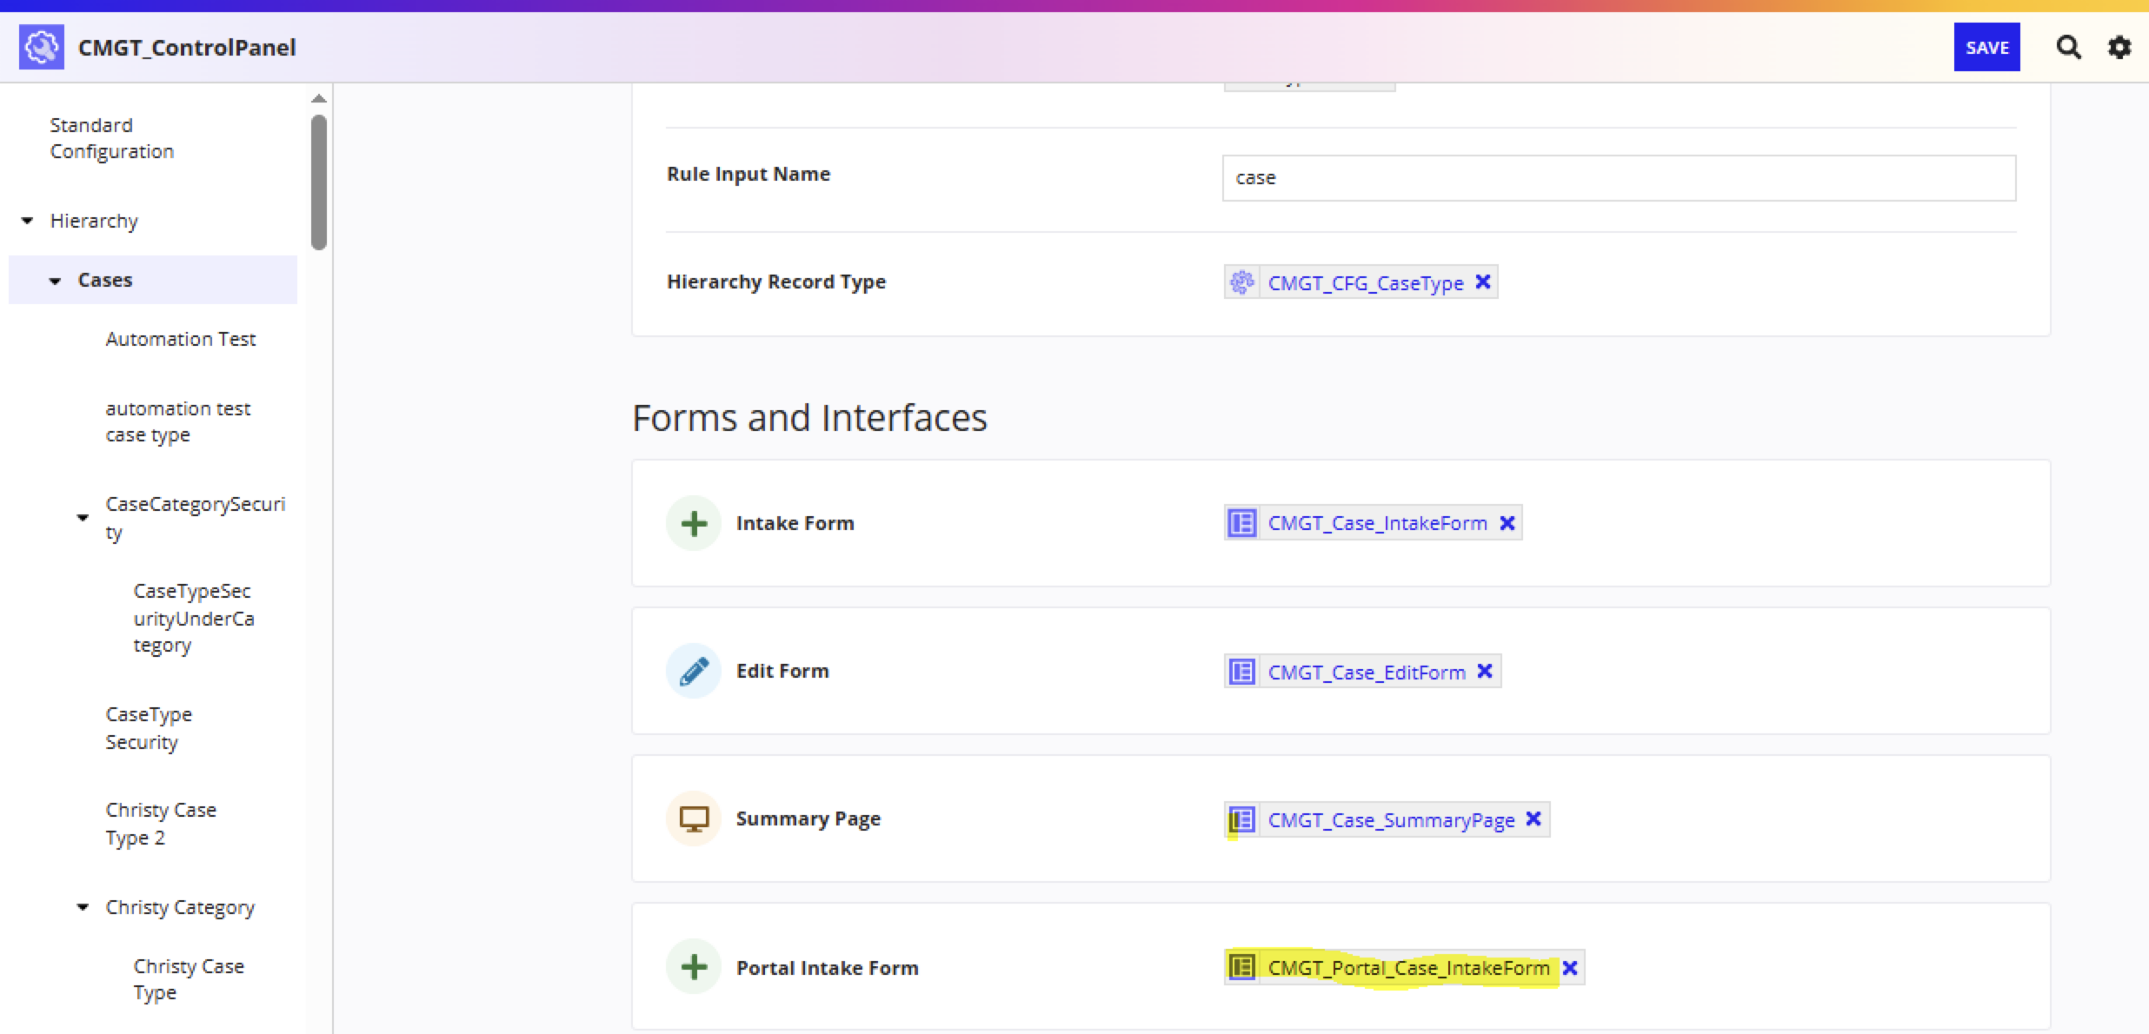
Task: Remove CMGT_Case_EditForm with its X
Action: pos(1485,671)
